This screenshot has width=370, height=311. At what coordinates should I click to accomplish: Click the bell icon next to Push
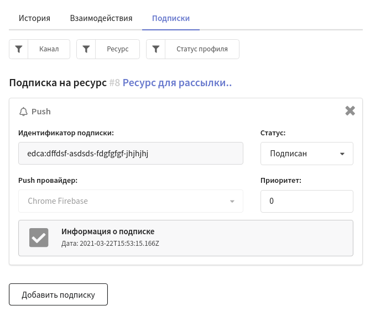click(x=23, y=112)
